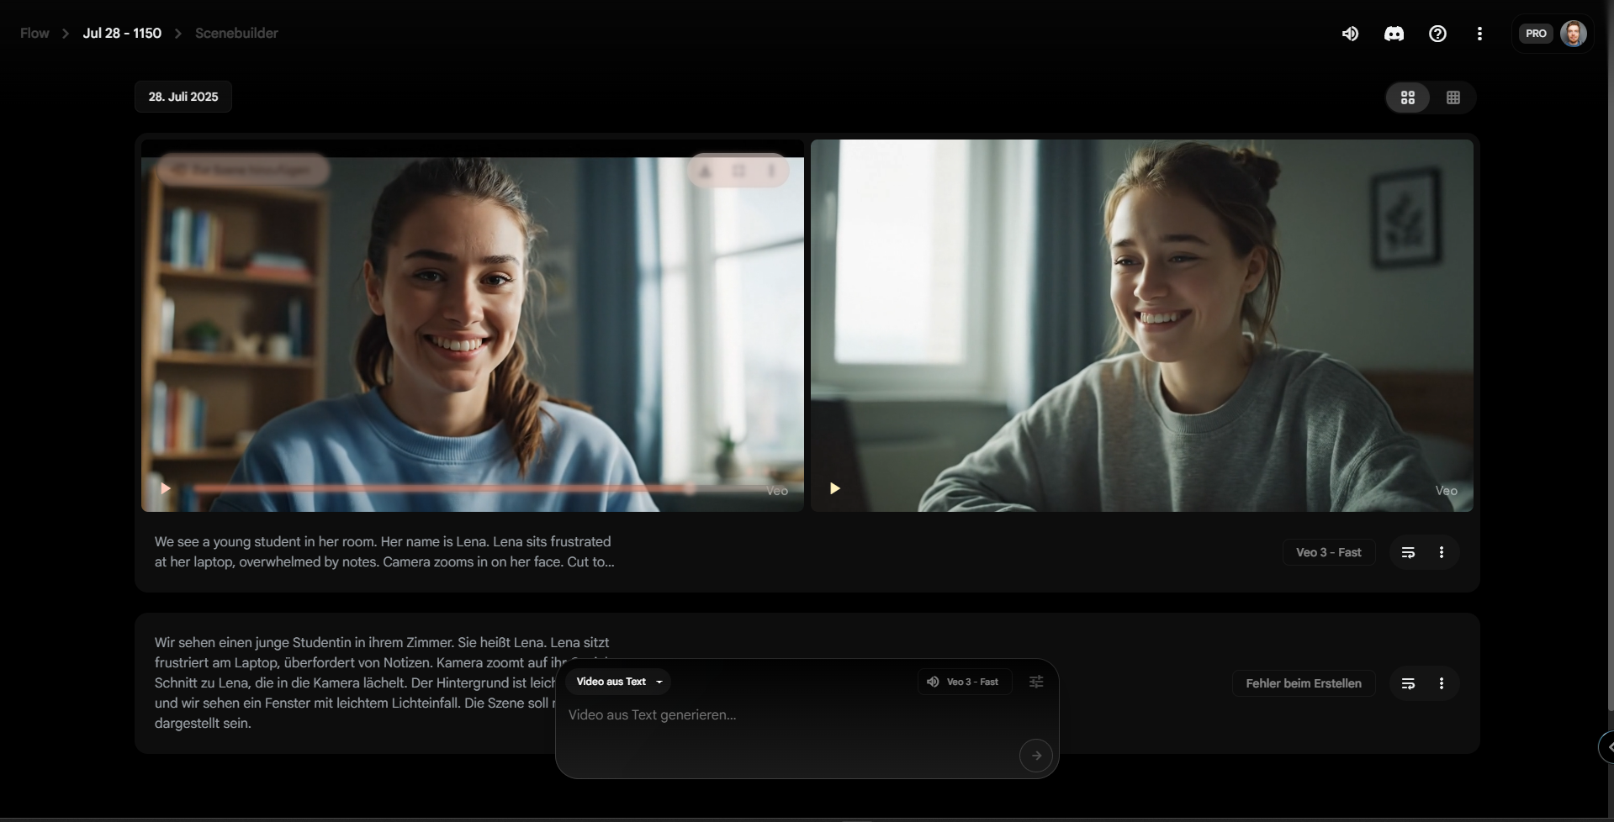
Task: Play the grey sweater video
Action: (834, 488)
